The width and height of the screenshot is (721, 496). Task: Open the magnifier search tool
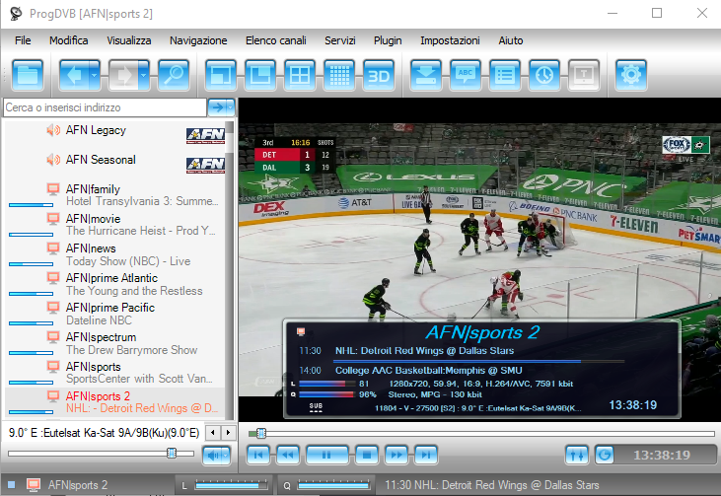174,75
